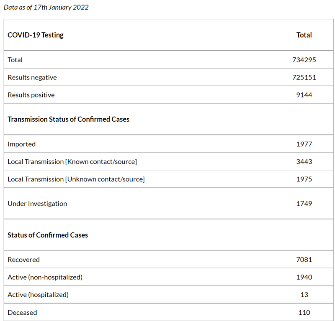Click 'Local Transmission [Known contact/source]' label
Screen dimensions: 335x321
click(x=72, y=162)
